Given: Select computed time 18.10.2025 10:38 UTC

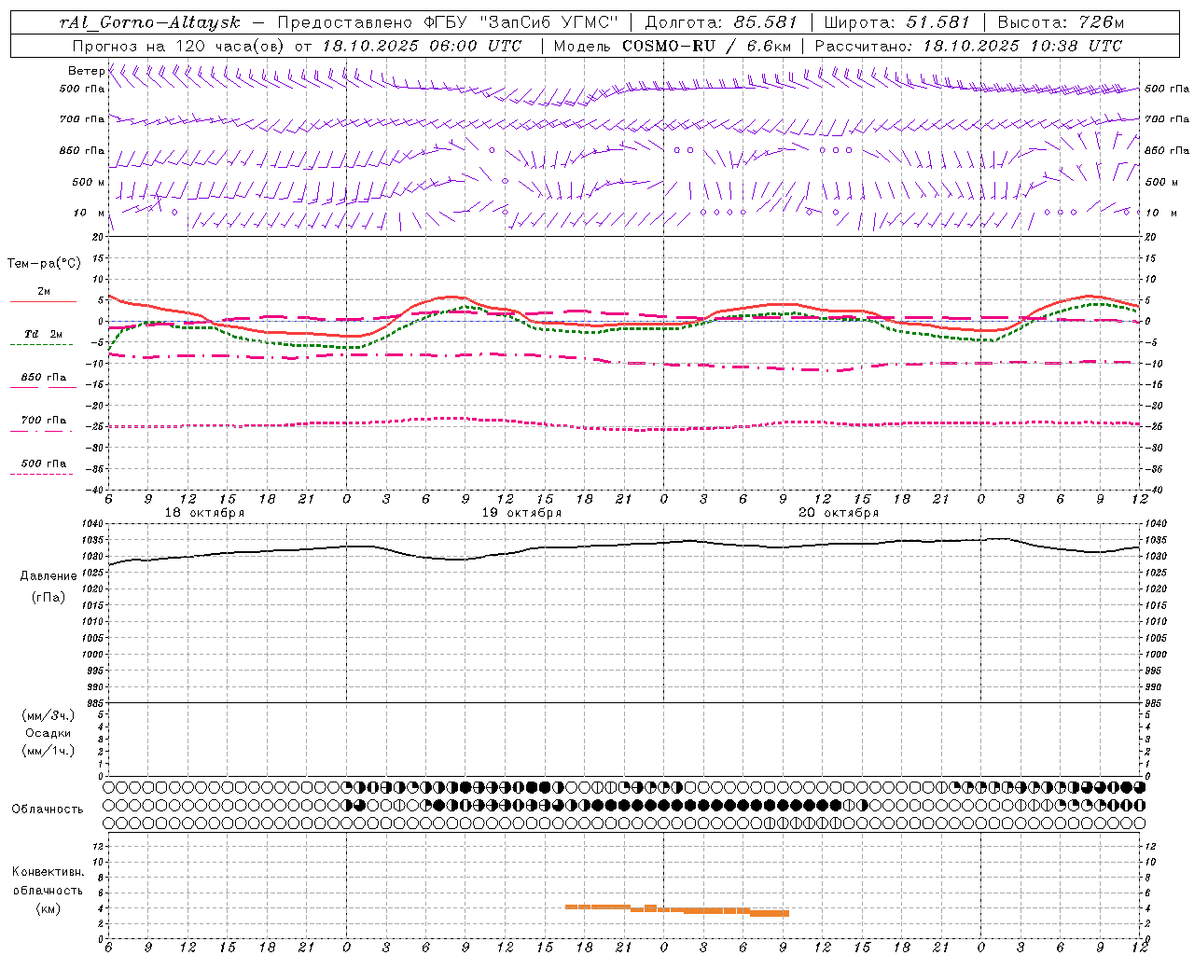Looking at the screenshot, I should [x=1022, y=45].
